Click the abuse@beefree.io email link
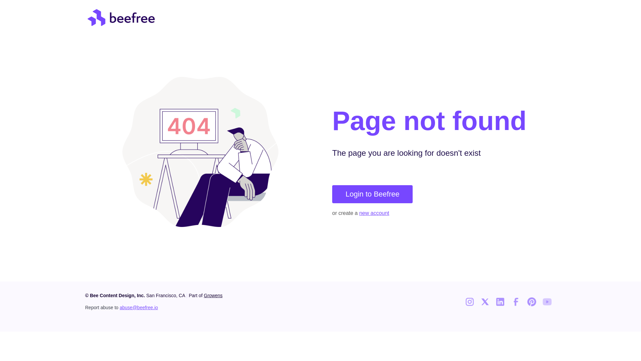 [139, 308]
